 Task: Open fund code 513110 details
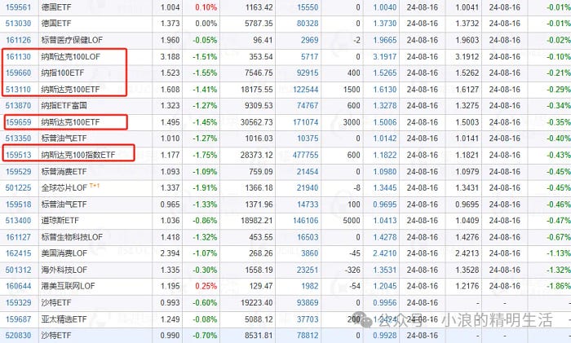(x=18, y=89)
